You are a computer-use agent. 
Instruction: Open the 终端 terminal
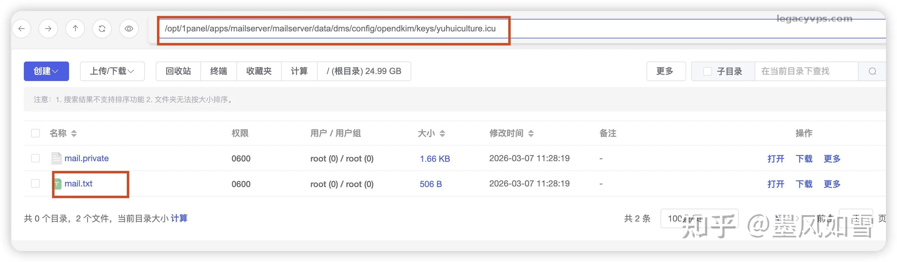click(x=219, y=71)
